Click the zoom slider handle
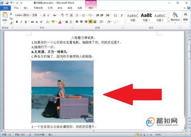Screen dimensions: 191x137 click(175, 134)
